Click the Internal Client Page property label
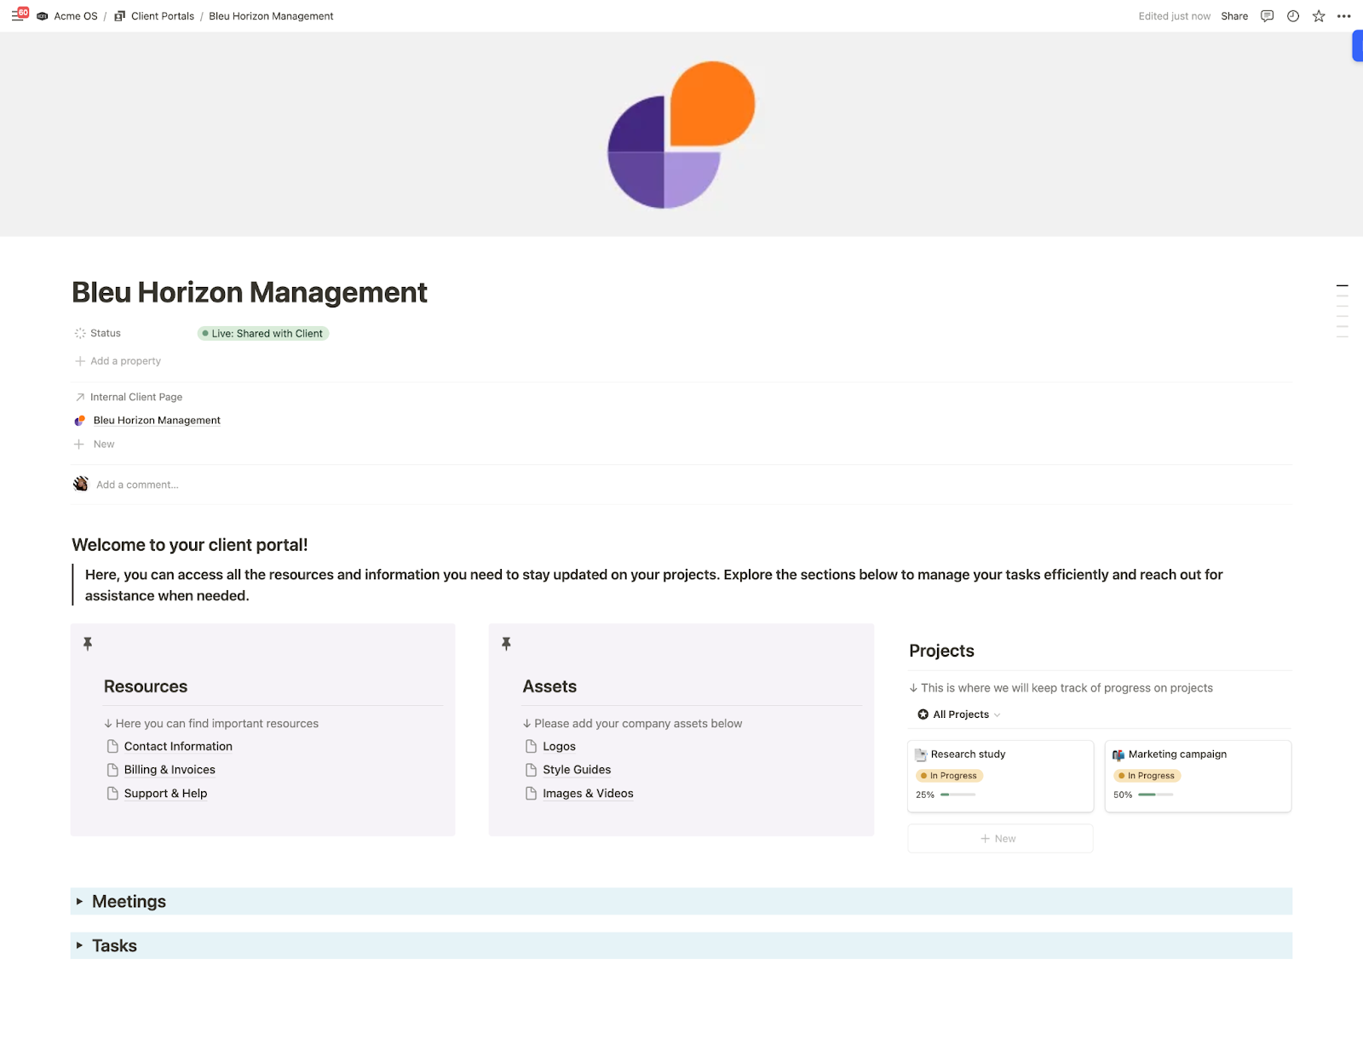This screenshot has height=1056, width=1363. [136, 397]
